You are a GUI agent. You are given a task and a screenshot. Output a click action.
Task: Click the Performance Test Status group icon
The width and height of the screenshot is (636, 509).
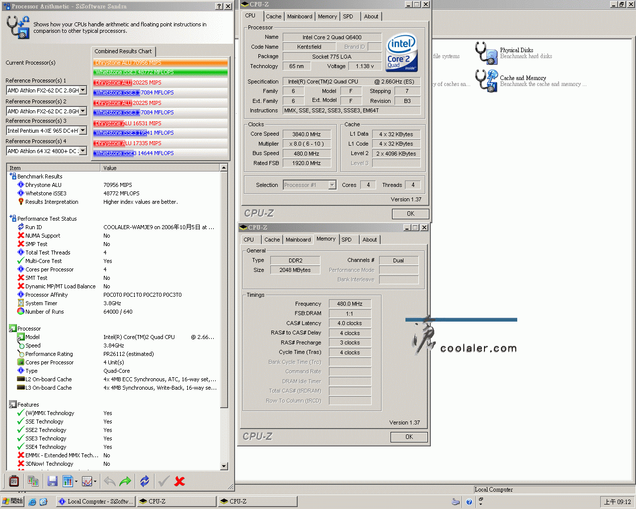pos(13,218)
